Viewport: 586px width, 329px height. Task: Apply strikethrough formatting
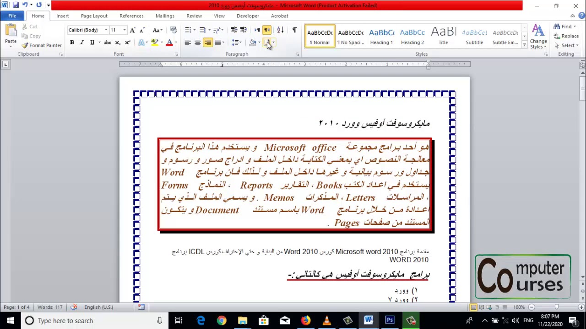[107, 42]
